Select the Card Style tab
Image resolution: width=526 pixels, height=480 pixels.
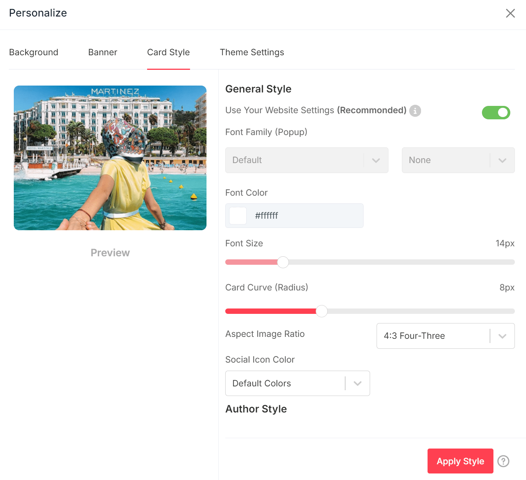coord(168,52)
